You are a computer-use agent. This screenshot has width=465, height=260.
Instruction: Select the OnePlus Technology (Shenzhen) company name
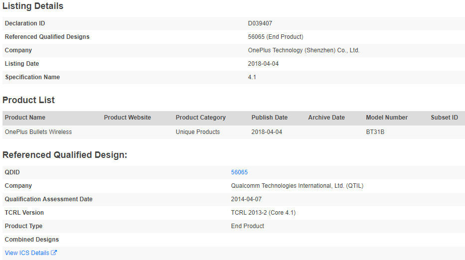pos(304,50)
